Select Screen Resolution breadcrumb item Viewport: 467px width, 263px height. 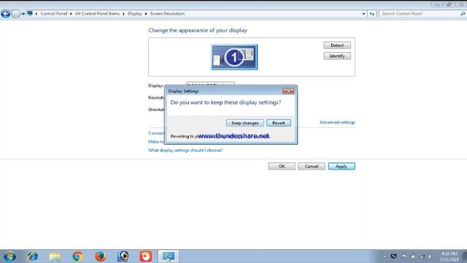(x=167, y=14)
